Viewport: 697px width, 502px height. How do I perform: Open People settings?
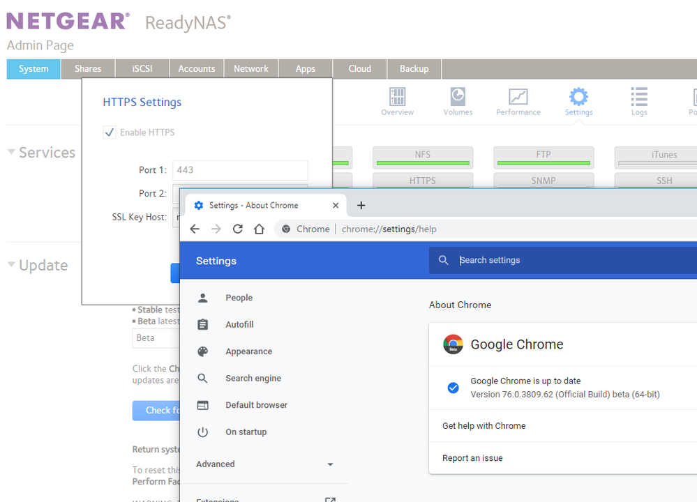239,298
